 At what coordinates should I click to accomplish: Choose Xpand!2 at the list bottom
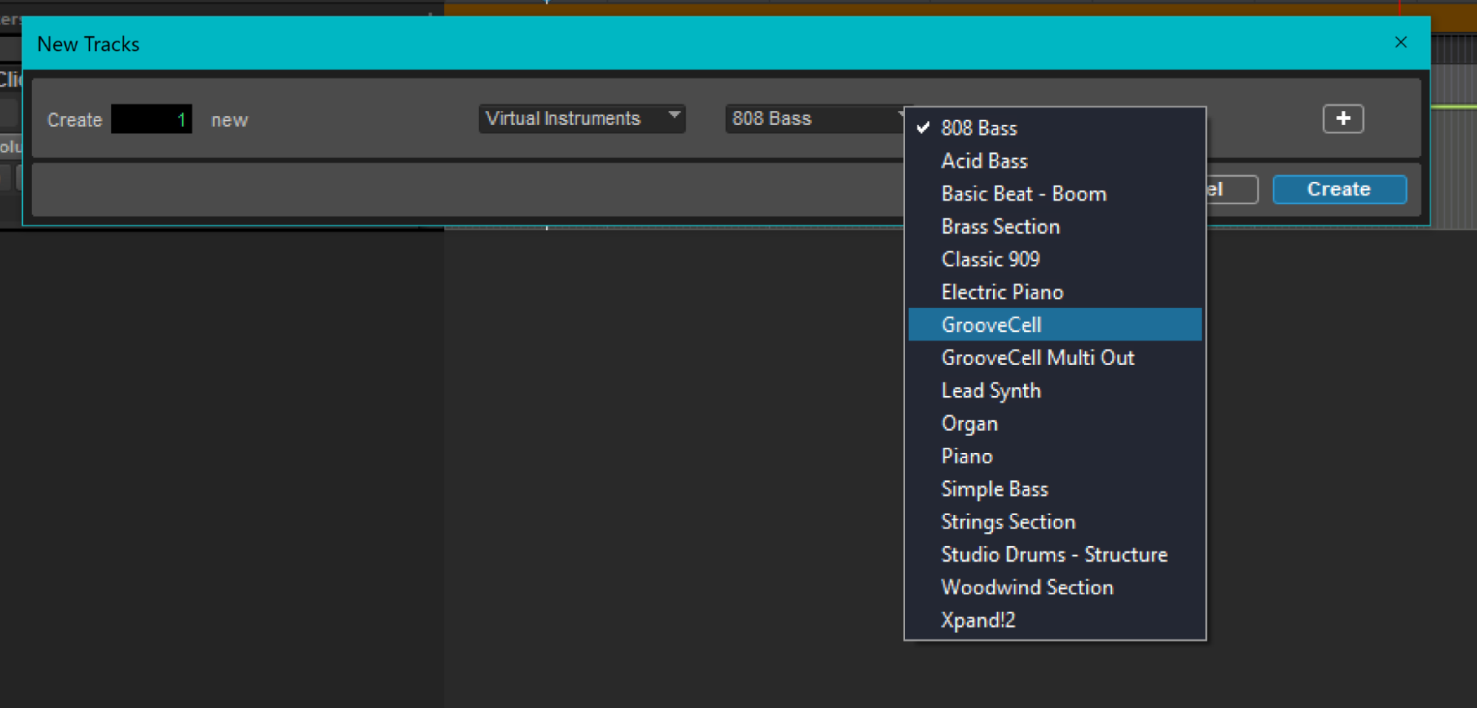[x=978, y=620]
